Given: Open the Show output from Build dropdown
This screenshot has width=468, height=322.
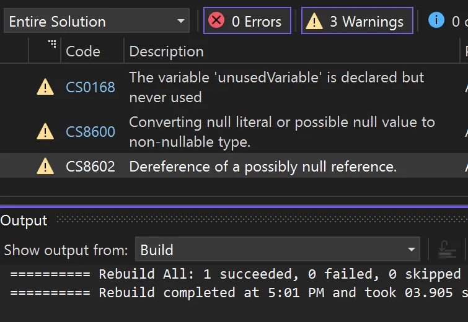Looking at the screenshot, I should click(x=277, y=250).
